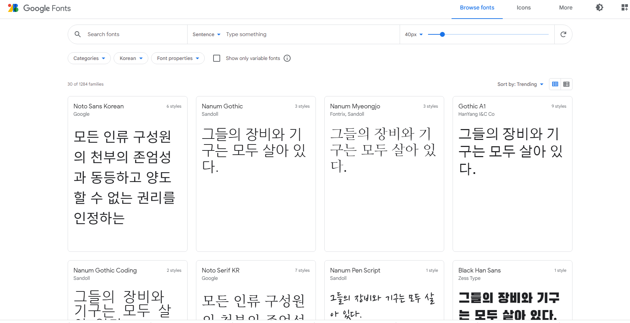Open the Nanum Gothic Coding font card
The image size is (630, 323).
pos(127,290)
